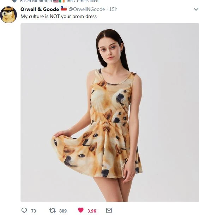Image resolution: width=199 pixels, height=215 pixels.
Task: Open tweet text 'My culture is NOT your prom dress'
Action: (x=59, y=17)
